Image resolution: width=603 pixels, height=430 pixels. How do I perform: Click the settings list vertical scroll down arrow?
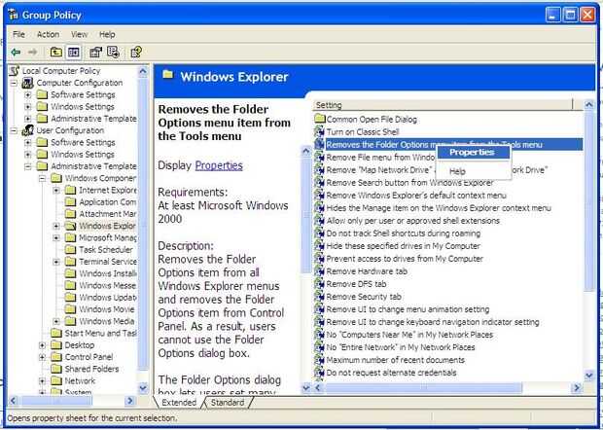tap(589, 375)
